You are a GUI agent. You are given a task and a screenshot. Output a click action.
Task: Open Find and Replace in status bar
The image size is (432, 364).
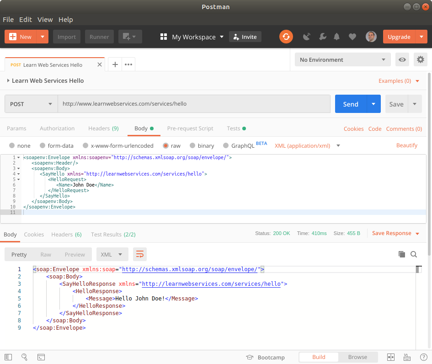point(24,357)
